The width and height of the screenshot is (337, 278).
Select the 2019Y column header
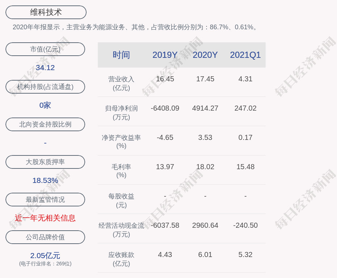(165, 55)
